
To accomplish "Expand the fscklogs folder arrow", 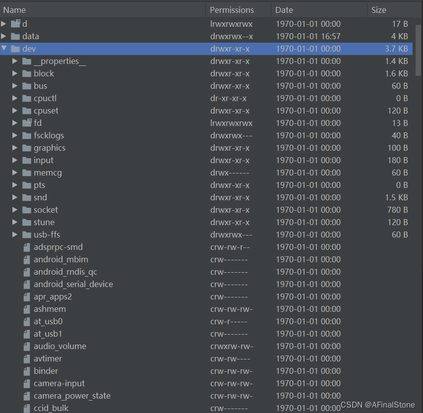I will (x=15, y=135).
